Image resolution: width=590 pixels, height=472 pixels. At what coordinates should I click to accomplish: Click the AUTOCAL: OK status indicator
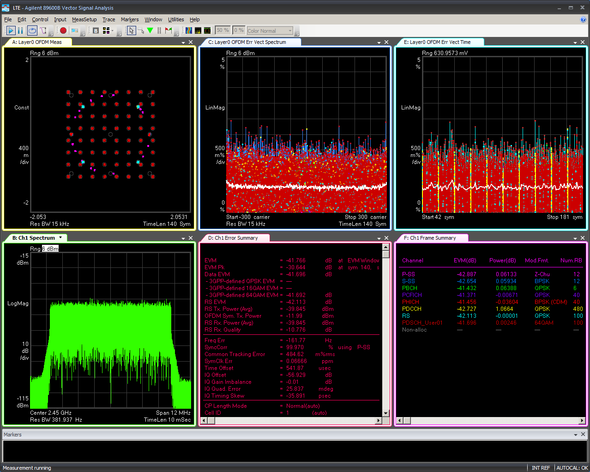[x=572, y=468]
